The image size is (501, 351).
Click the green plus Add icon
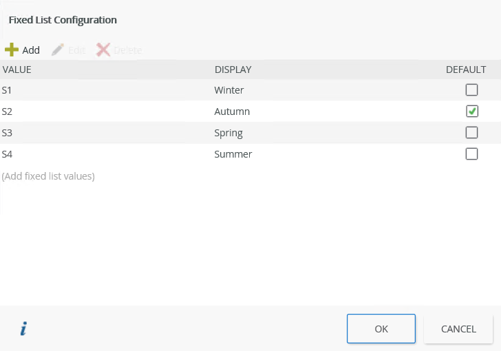[x=11, y=50]
